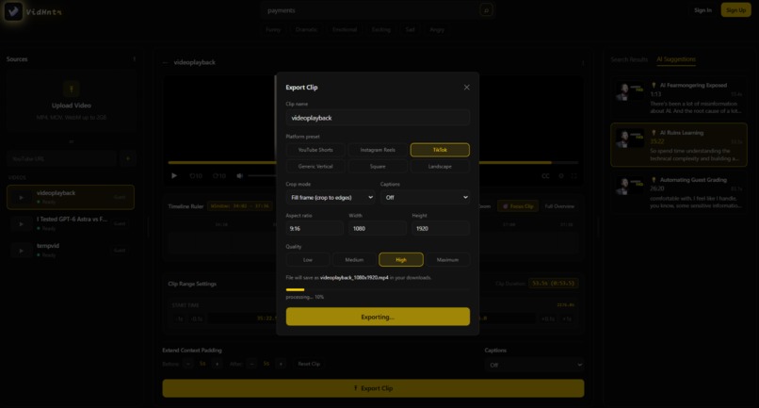Enter fullscreen with the player icon
Viewport: 759px width, 408px height.
tap(574, 176)
